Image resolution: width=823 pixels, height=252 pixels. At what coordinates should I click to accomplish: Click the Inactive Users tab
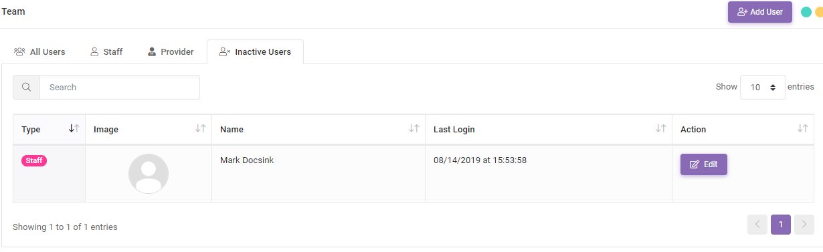[255, 51]
